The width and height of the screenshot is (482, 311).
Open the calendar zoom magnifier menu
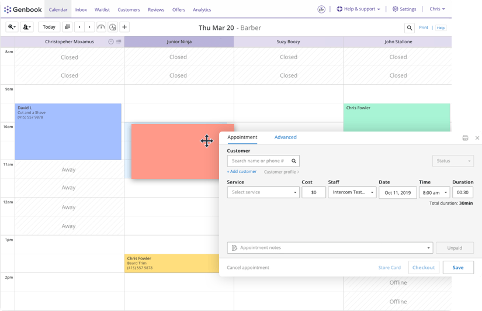[12, 27]
